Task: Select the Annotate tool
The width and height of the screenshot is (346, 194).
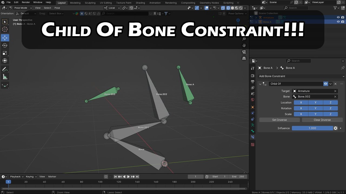Action: [5, 70]
